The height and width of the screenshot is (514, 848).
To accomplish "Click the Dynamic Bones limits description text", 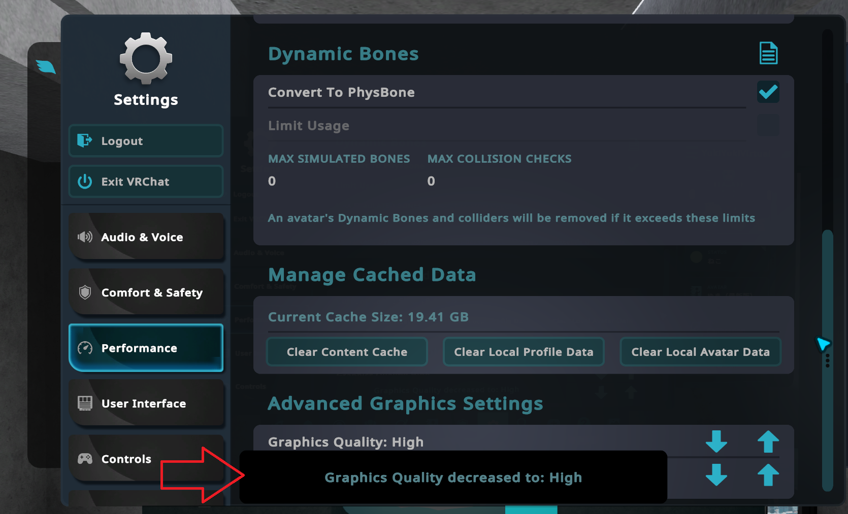I will (x=511, y=218).
